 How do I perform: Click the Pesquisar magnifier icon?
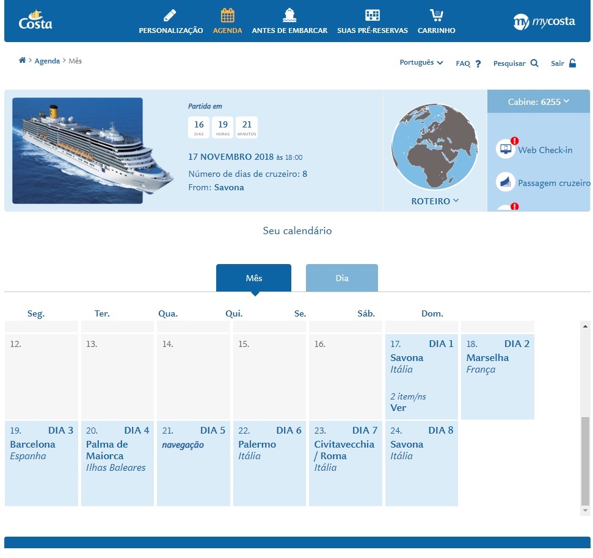click(534, 63)
